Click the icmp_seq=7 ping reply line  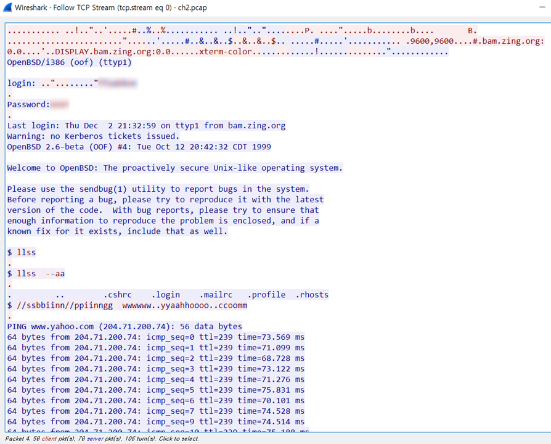pos(156,411)
